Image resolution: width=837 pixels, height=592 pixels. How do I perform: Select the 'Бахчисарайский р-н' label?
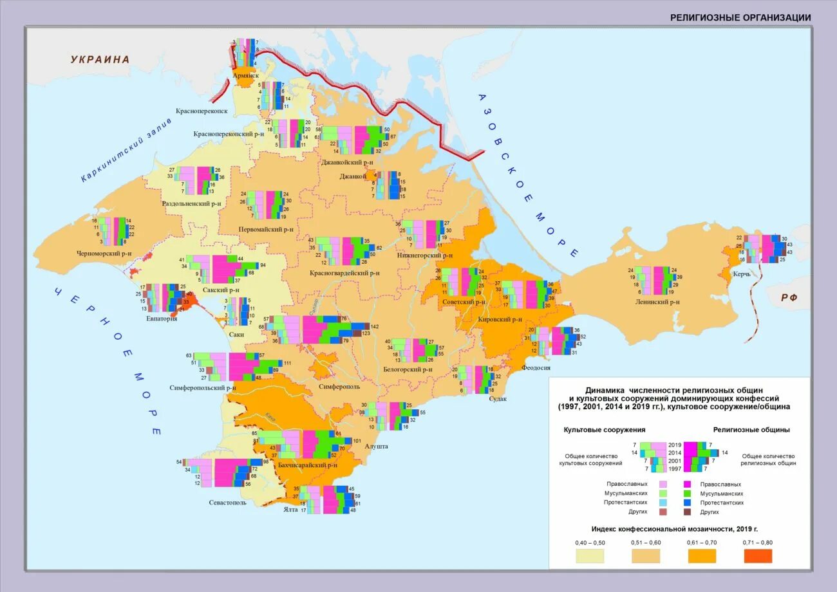point(308,464)
